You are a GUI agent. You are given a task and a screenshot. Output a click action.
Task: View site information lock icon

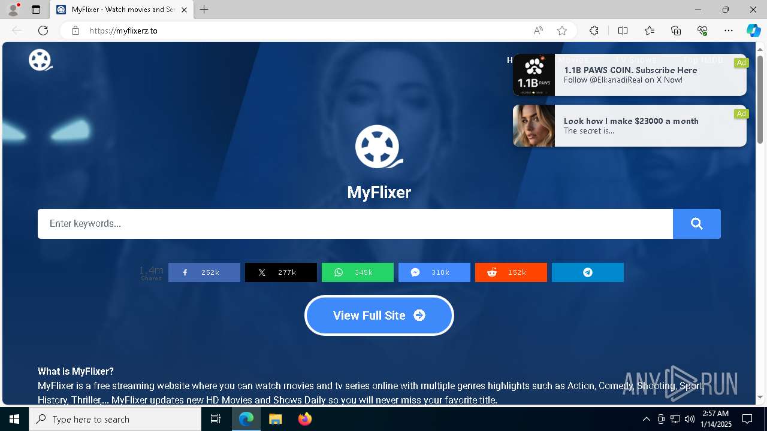click(76, 31)
